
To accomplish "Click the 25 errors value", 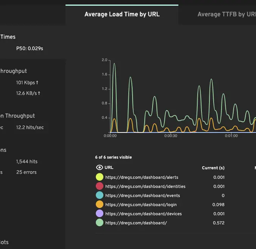I will point(27,172).
